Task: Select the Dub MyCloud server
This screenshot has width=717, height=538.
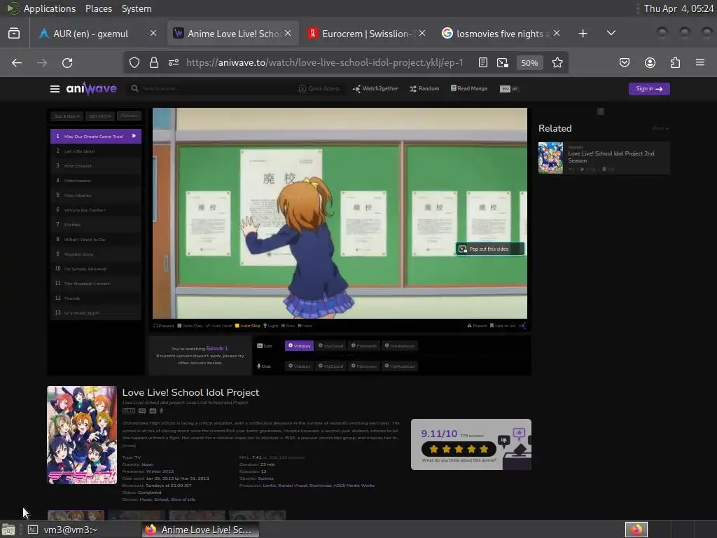Action: (330, 366)
